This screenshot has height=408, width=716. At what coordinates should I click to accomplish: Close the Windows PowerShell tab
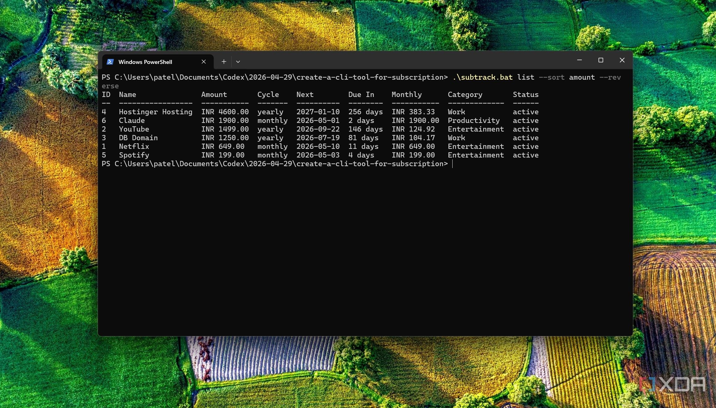click(204, 62)
